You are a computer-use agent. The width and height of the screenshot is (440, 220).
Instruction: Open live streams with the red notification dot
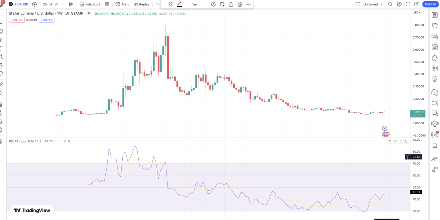[435, 135]
